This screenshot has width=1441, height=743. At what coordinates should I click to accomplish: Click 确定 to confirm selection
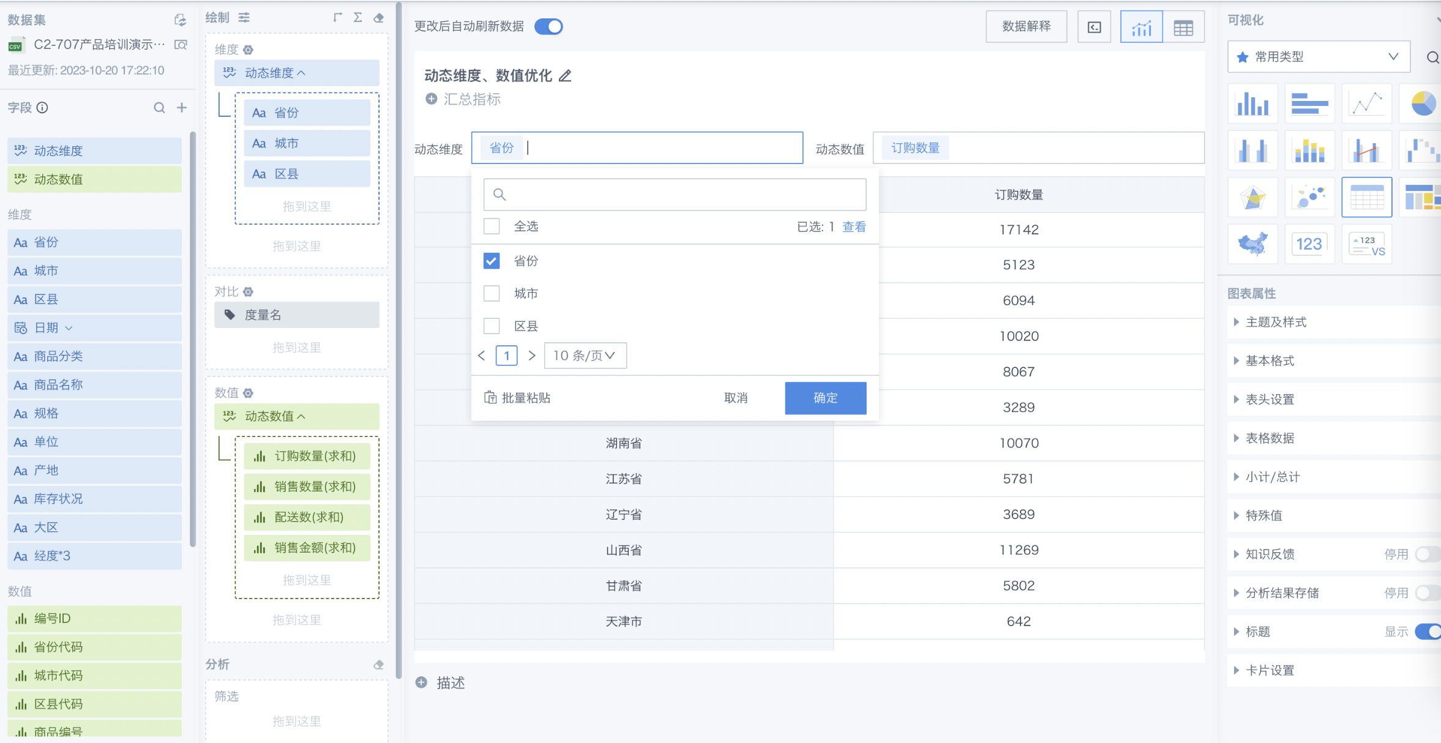click(825, 398)
